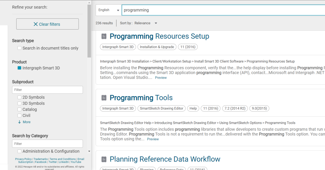Uncheck the Intergraph Smart 3D product filter
This screenshot has width=325, height=170.
pyautogui.click(x=19, y=68)
